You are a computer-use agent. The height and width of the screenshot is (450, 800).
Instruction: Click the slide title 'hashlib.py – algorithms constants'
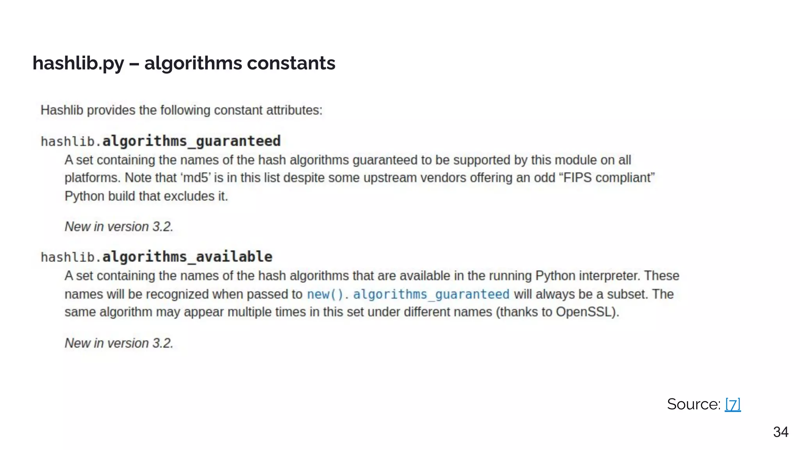184,63
